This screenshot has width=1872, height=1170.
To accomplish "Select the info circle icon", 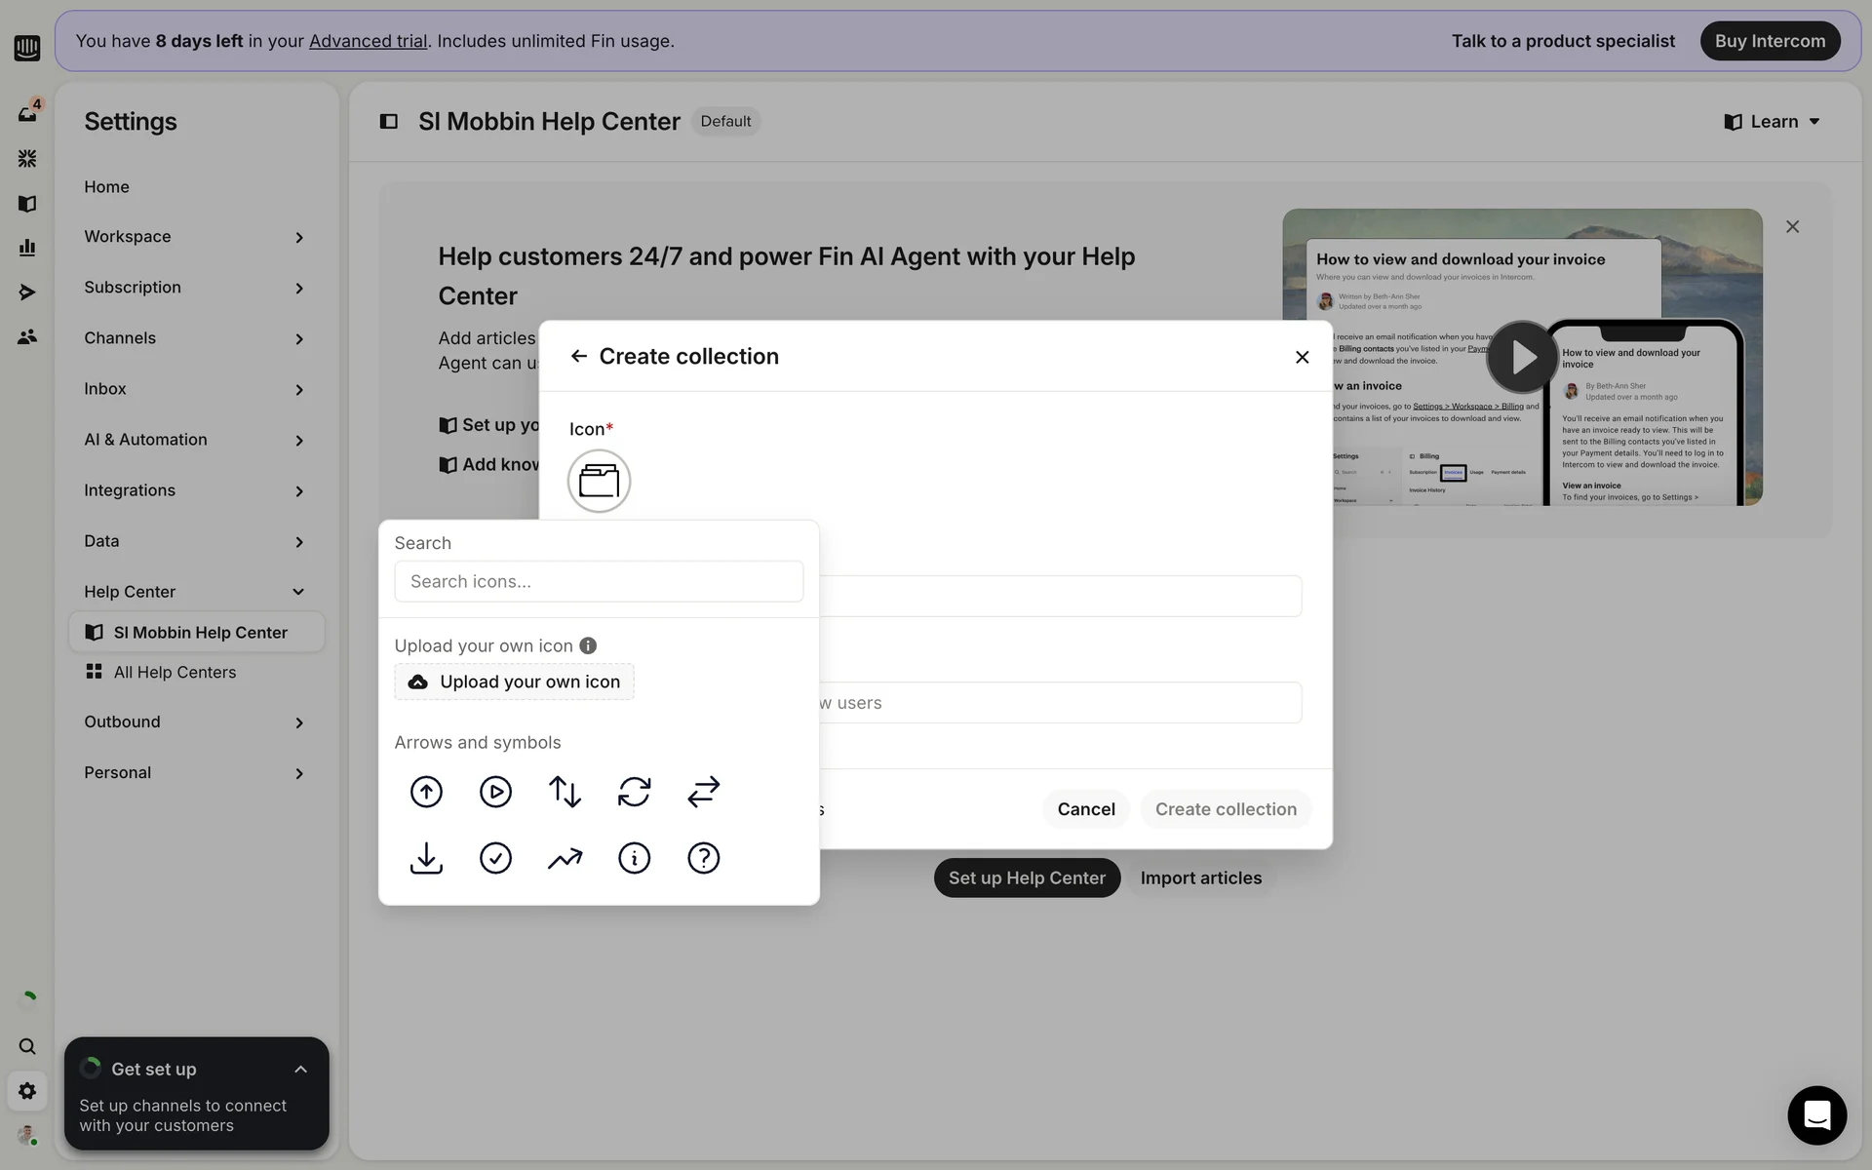I will 634,858.
